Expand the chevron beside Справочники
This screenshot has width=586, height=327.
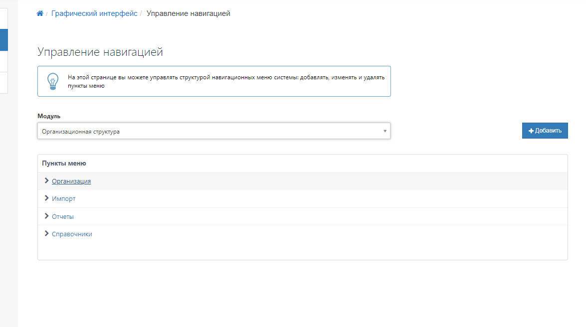[47, 234]
